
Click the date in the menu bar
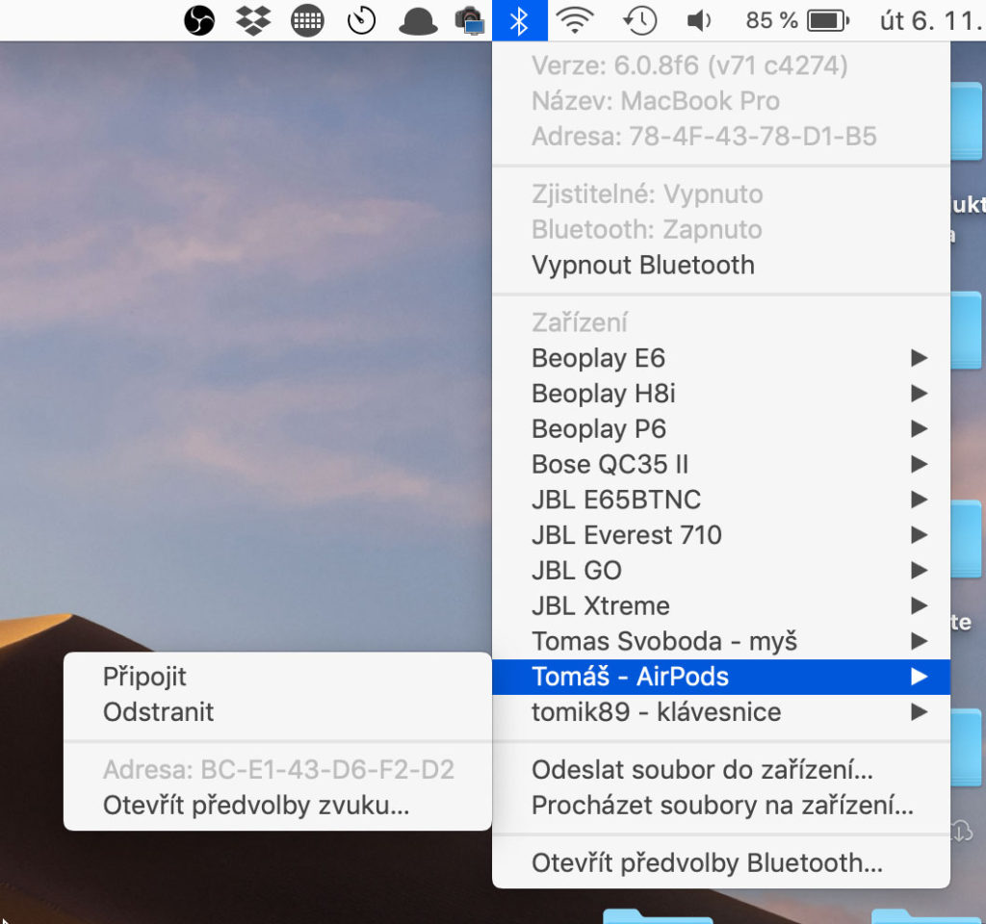pyautogui.click(x=930, y=19)
